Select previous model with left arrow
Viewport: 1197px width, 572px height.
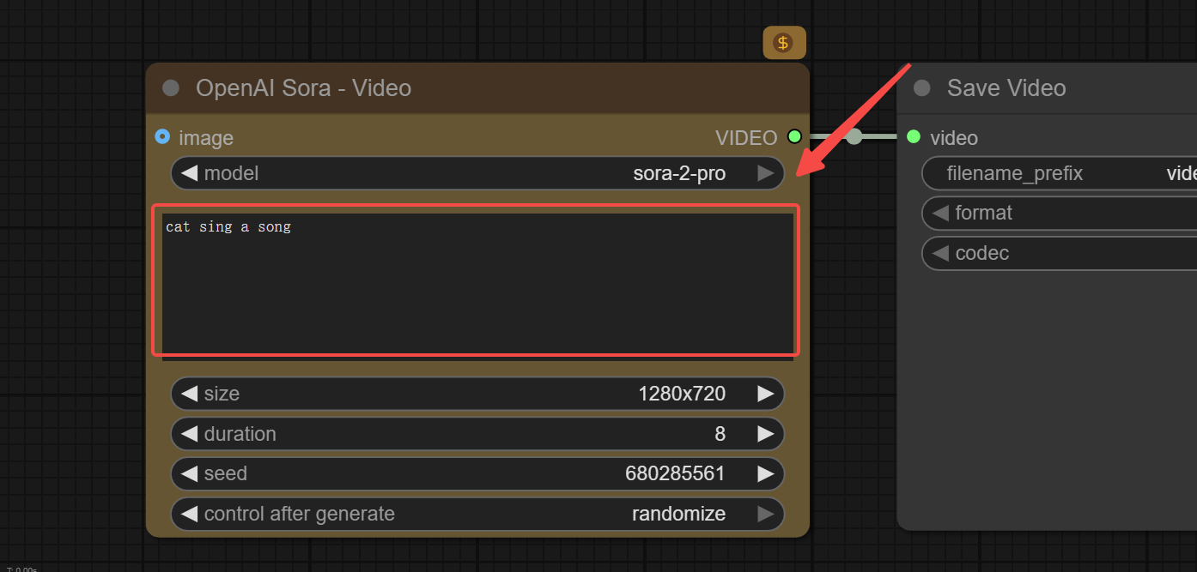pyautogui.click(x=189, y=173)
